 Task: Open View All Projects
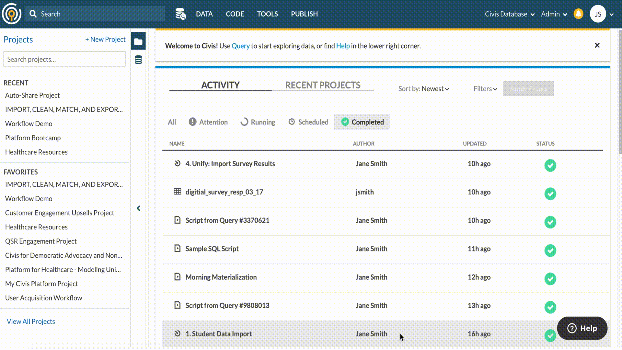31,321
